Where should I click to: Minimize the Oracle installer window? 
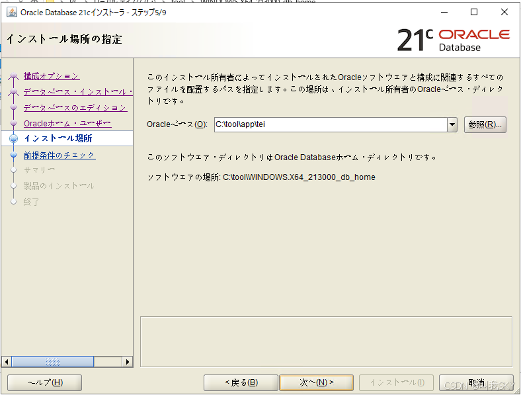point(444,13)
